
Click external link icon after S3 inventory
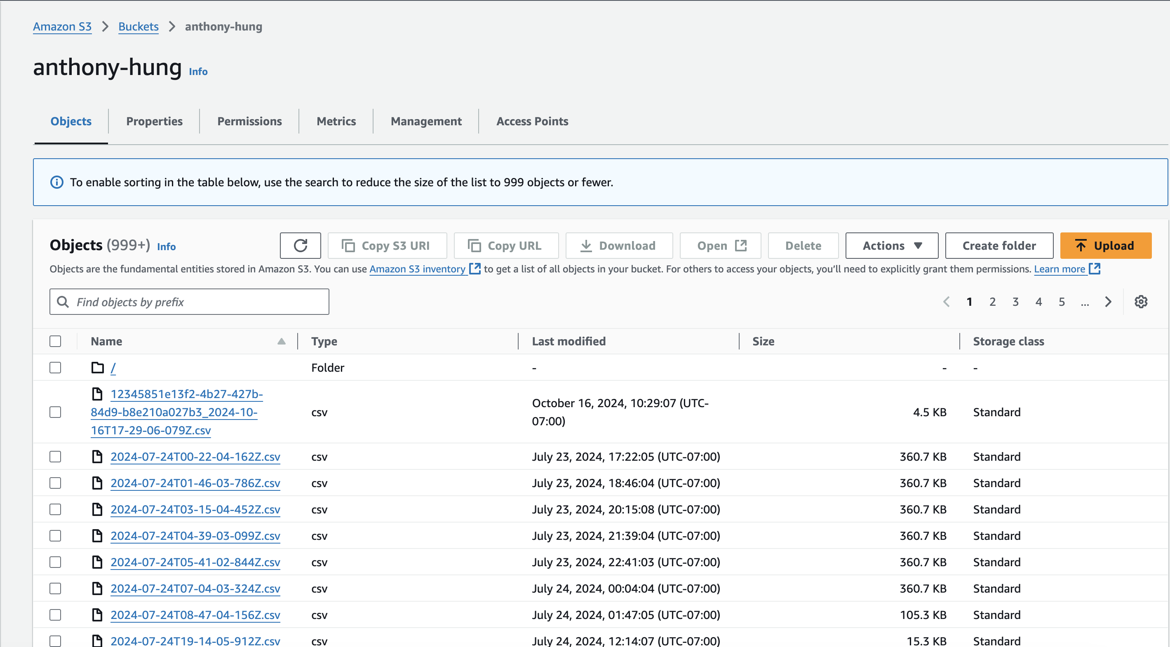coord(475,268)
